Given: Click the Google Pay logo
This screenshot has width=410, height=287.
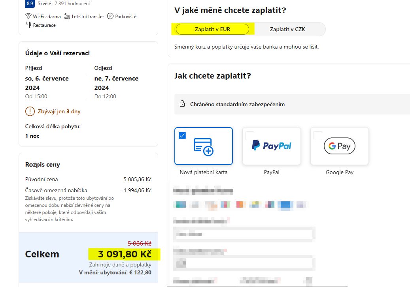Looking at the screenshot, I should tap(339, 146).
